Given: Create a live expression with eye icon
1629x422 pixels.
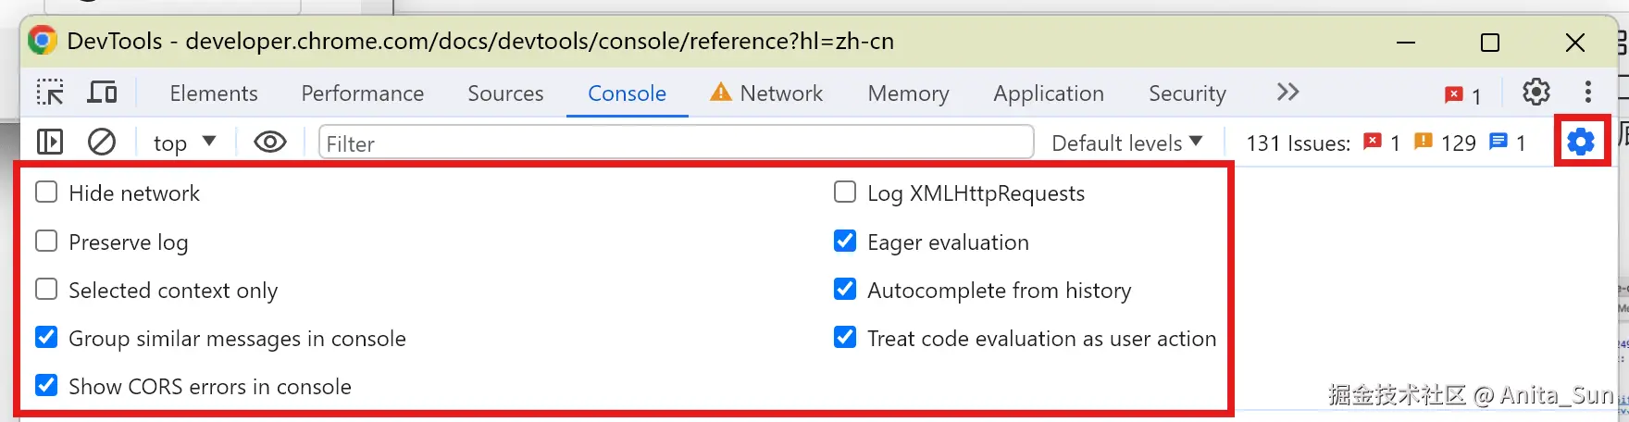Looking at the screenshot, I should tap(270, 143).
